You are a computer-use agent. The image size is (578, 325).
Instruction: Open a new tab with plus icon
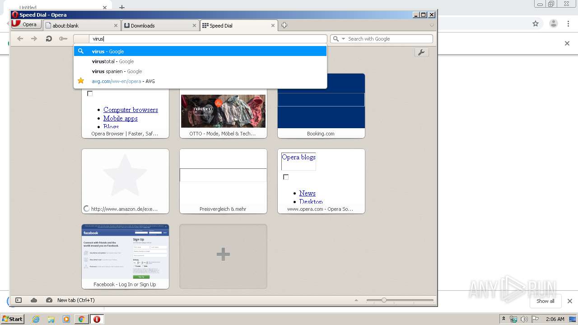point(284,25)
